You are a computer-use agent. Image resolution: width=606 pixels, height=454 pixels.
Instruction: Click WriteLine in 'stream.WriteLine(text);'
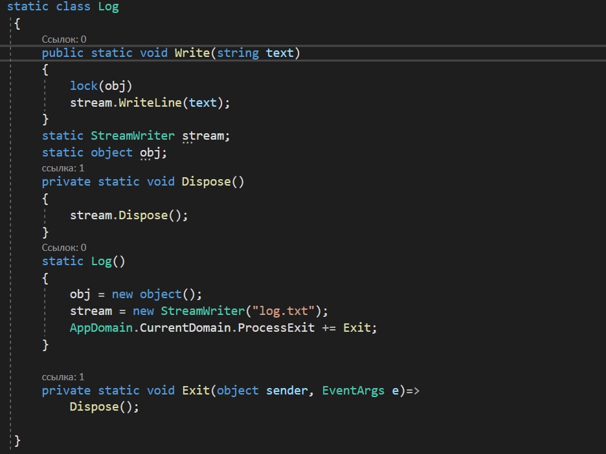pos(150,103)
